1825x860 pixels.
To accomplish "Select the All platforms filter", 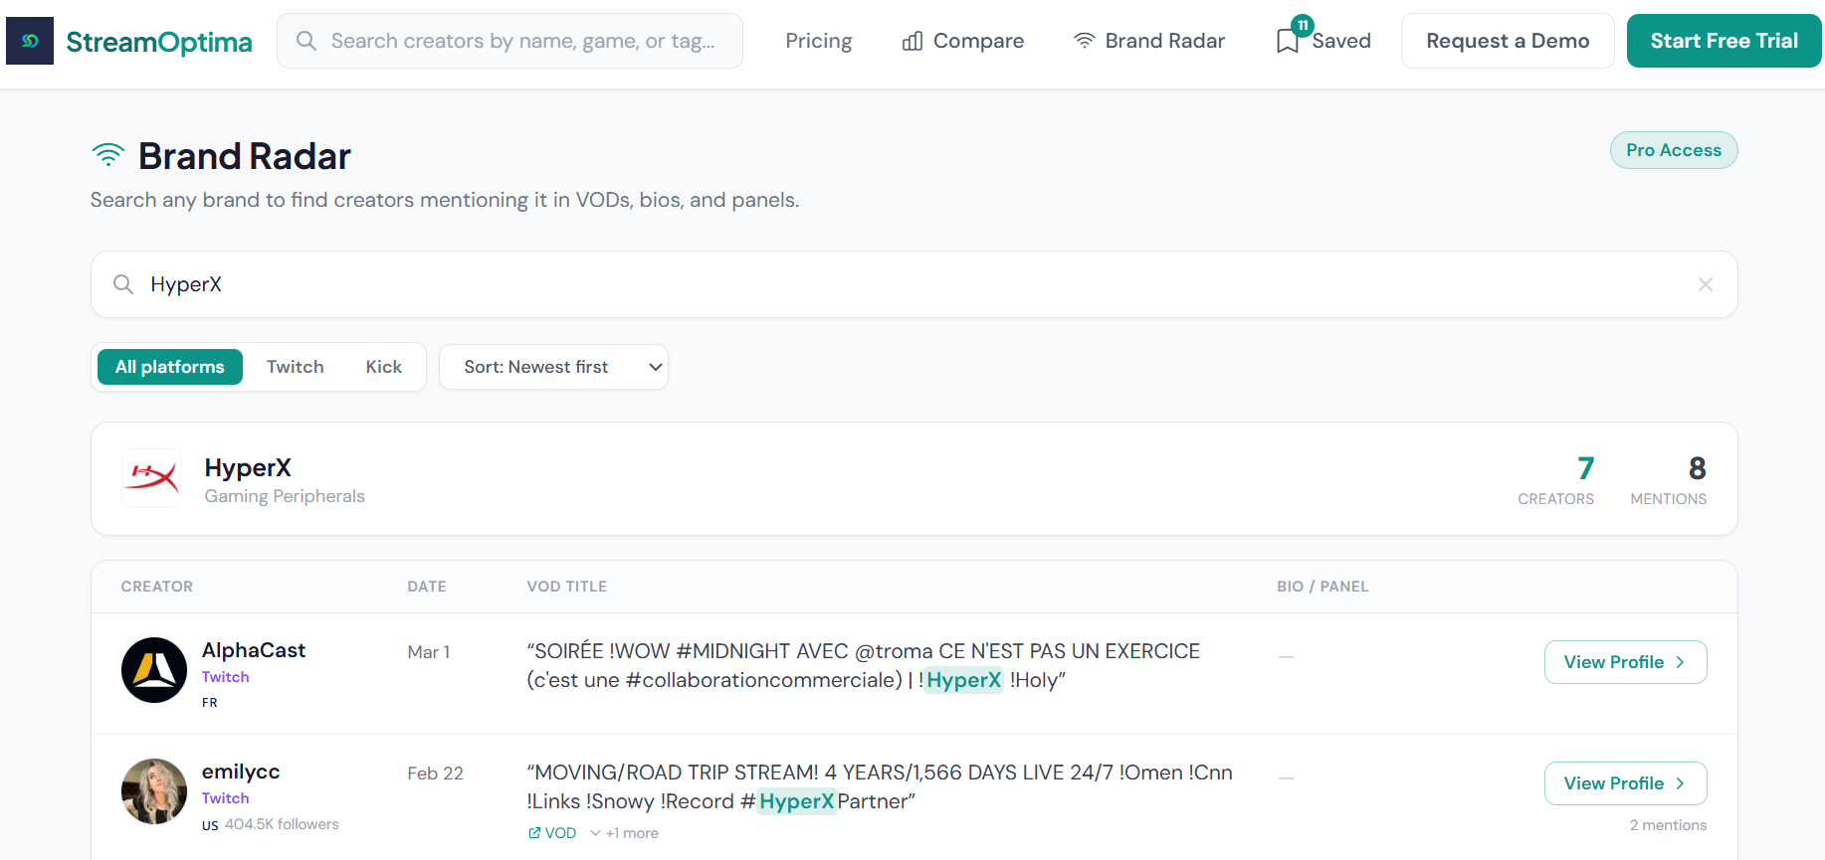I will [x=170, y=367].
